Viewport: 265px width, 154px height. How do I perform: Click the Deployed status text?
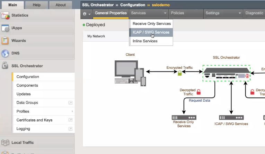(96, 25)
